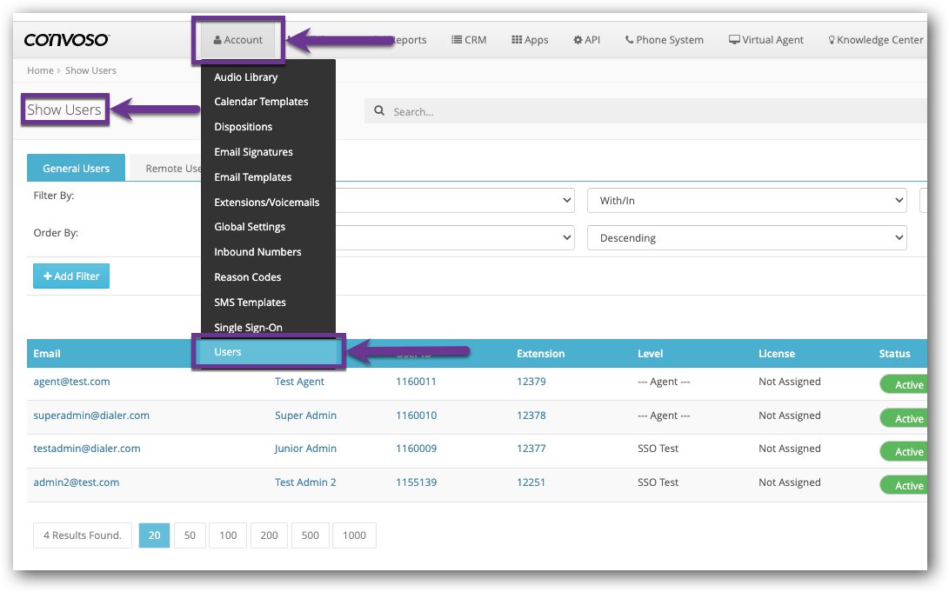Open the Account dropdown menu
The height and width of the screenshot is (592, 949).
pos(237,40)
